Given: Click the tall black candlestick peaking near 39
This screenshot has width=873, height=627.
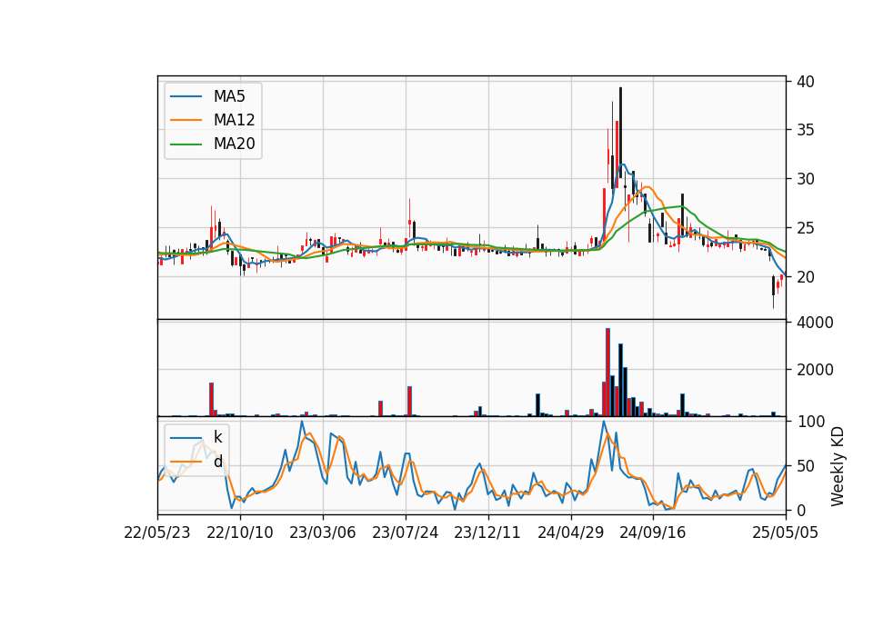Looking at the screenshot, I should pos(620,133).
